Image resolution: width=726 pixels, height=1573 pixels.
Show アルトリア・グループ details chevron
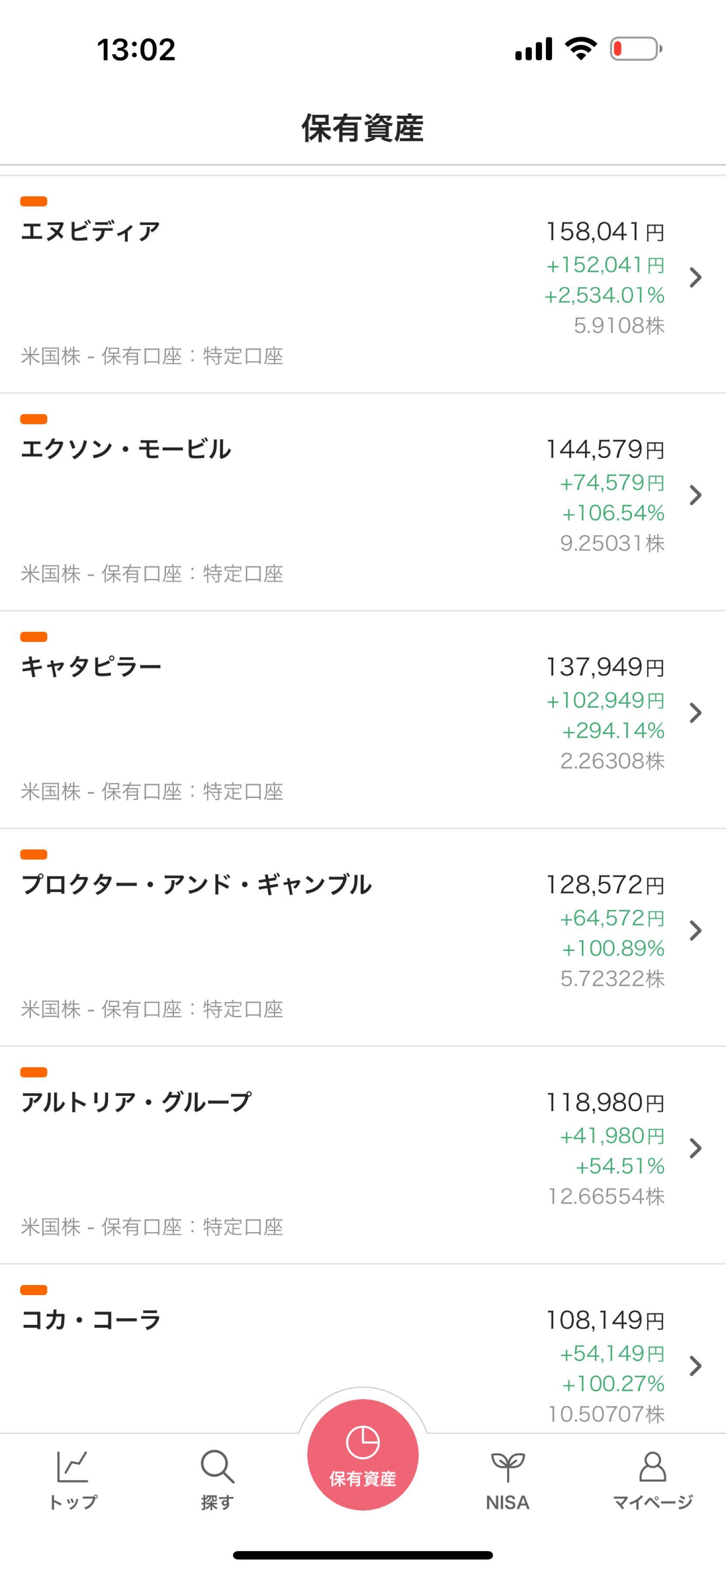(x=695, y=1149)
